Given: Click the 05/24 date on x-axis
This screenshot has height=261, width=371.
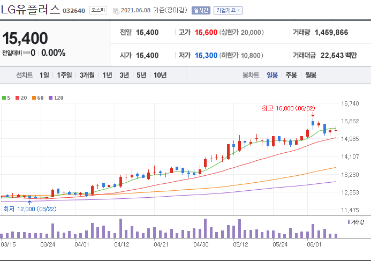Looking at the screenshot, I should click(x=280, y=244).
